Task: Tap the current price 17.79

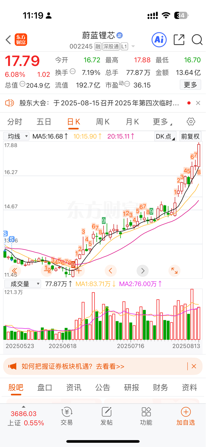Action: tap(23, 61)
